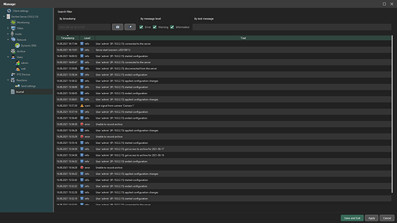Open the Dynamic DNS globe icon
This screenshot has width=397, height=223.
point(17,46)
